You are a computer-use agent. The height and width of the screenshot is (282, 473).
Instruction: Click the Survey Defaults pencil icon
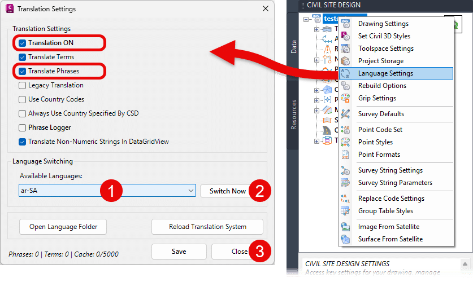(345, 114)
